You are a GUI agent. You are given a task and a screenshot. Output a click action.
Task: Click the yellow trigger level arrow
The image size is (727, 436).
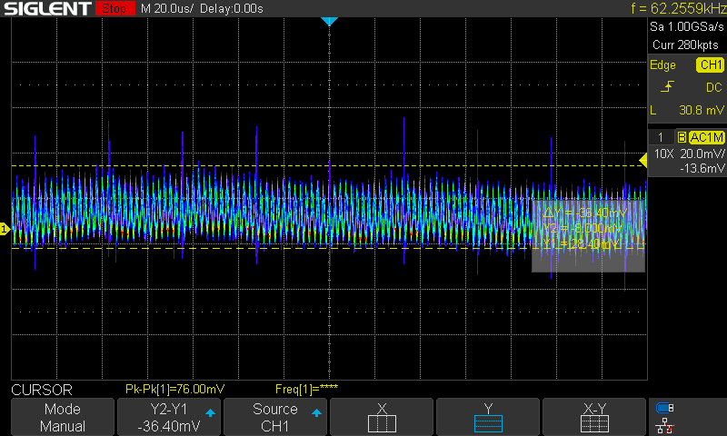(x=643, y=161)
